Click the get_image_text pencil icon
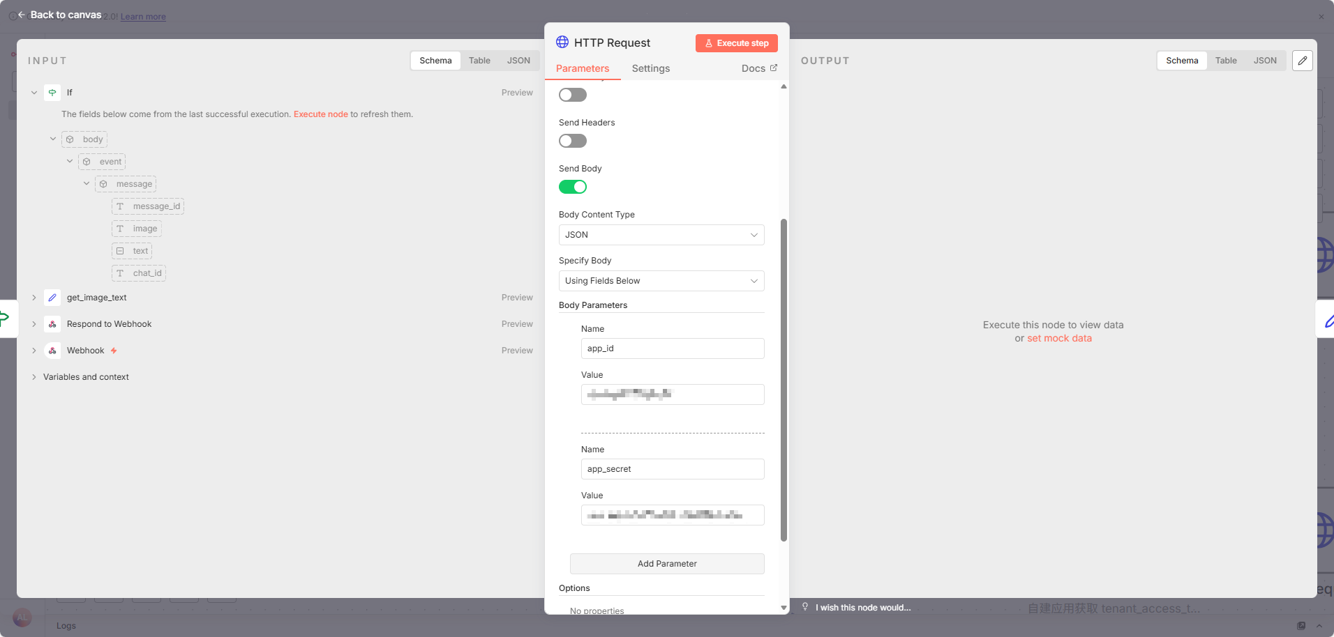This screenshot has height=637, width=1334. point(52,298)
